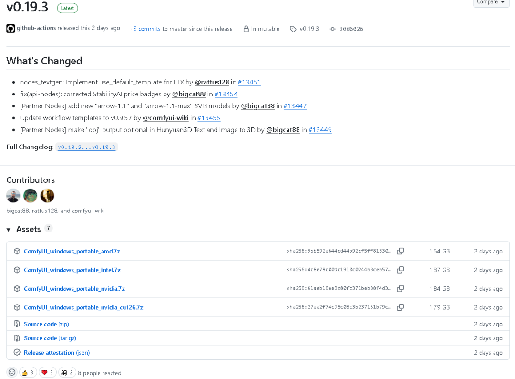Download Source code (tar.gz)
Screen dimensions: 515x379
(50, 338)
